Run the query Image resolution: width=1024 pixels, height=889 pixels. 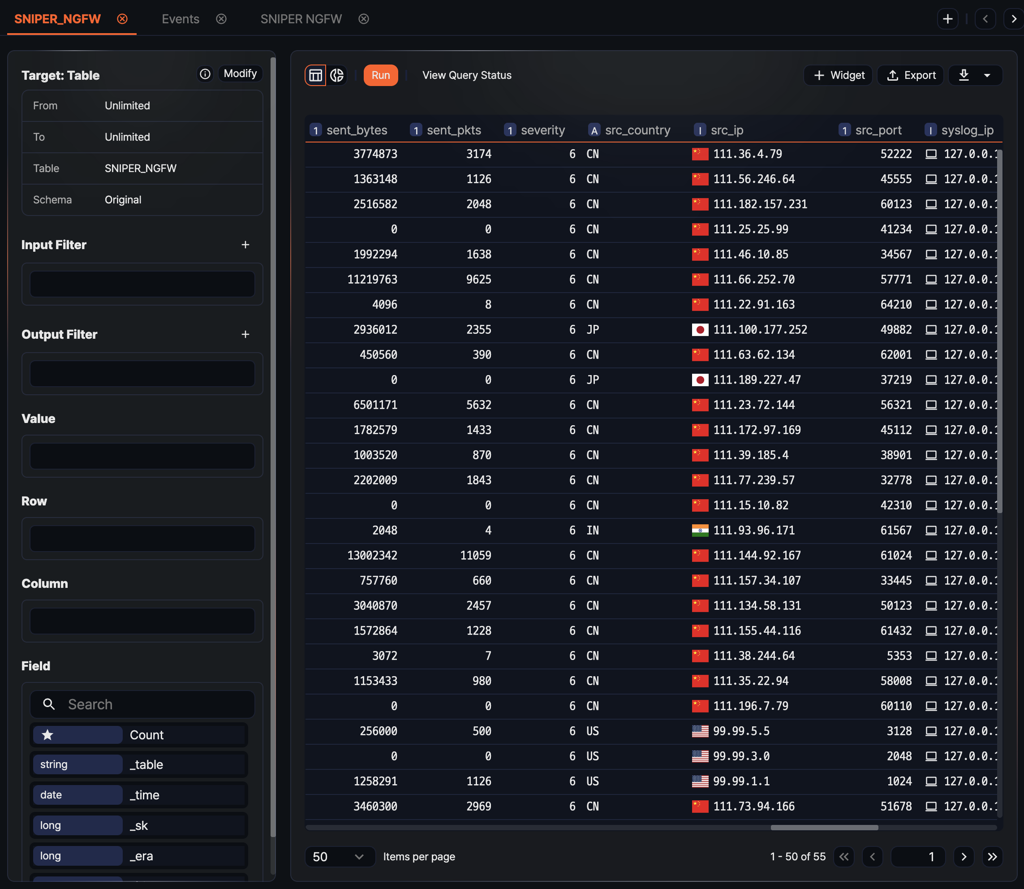pyautogui.click(x=380, y=75)
